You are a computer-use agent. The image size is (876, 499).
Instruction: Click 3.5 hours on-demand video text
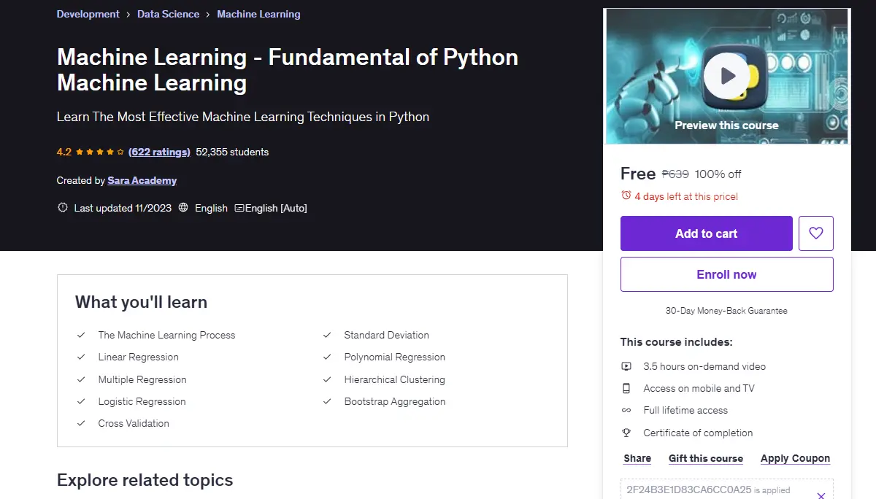704,366
